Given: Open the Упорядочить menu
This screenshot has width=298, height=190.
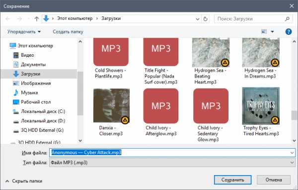Looking at the screenshot, I should pos(24,32).
